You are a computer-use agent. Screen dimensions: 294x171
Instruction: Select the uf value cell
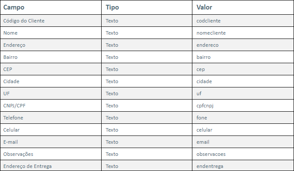pyautogui.click(x=243, y=94)
